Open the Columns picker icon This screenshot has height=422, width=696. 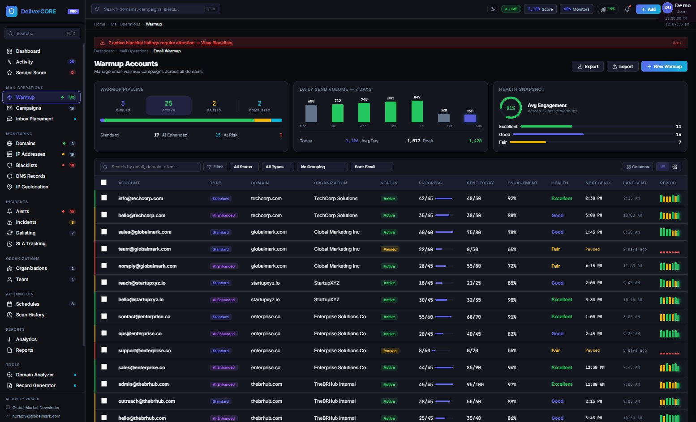[x=637, y=166]
